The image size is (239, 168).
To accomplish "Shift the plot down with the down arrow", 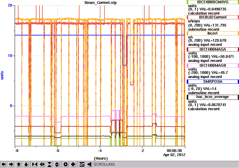I will click(26, 164).
